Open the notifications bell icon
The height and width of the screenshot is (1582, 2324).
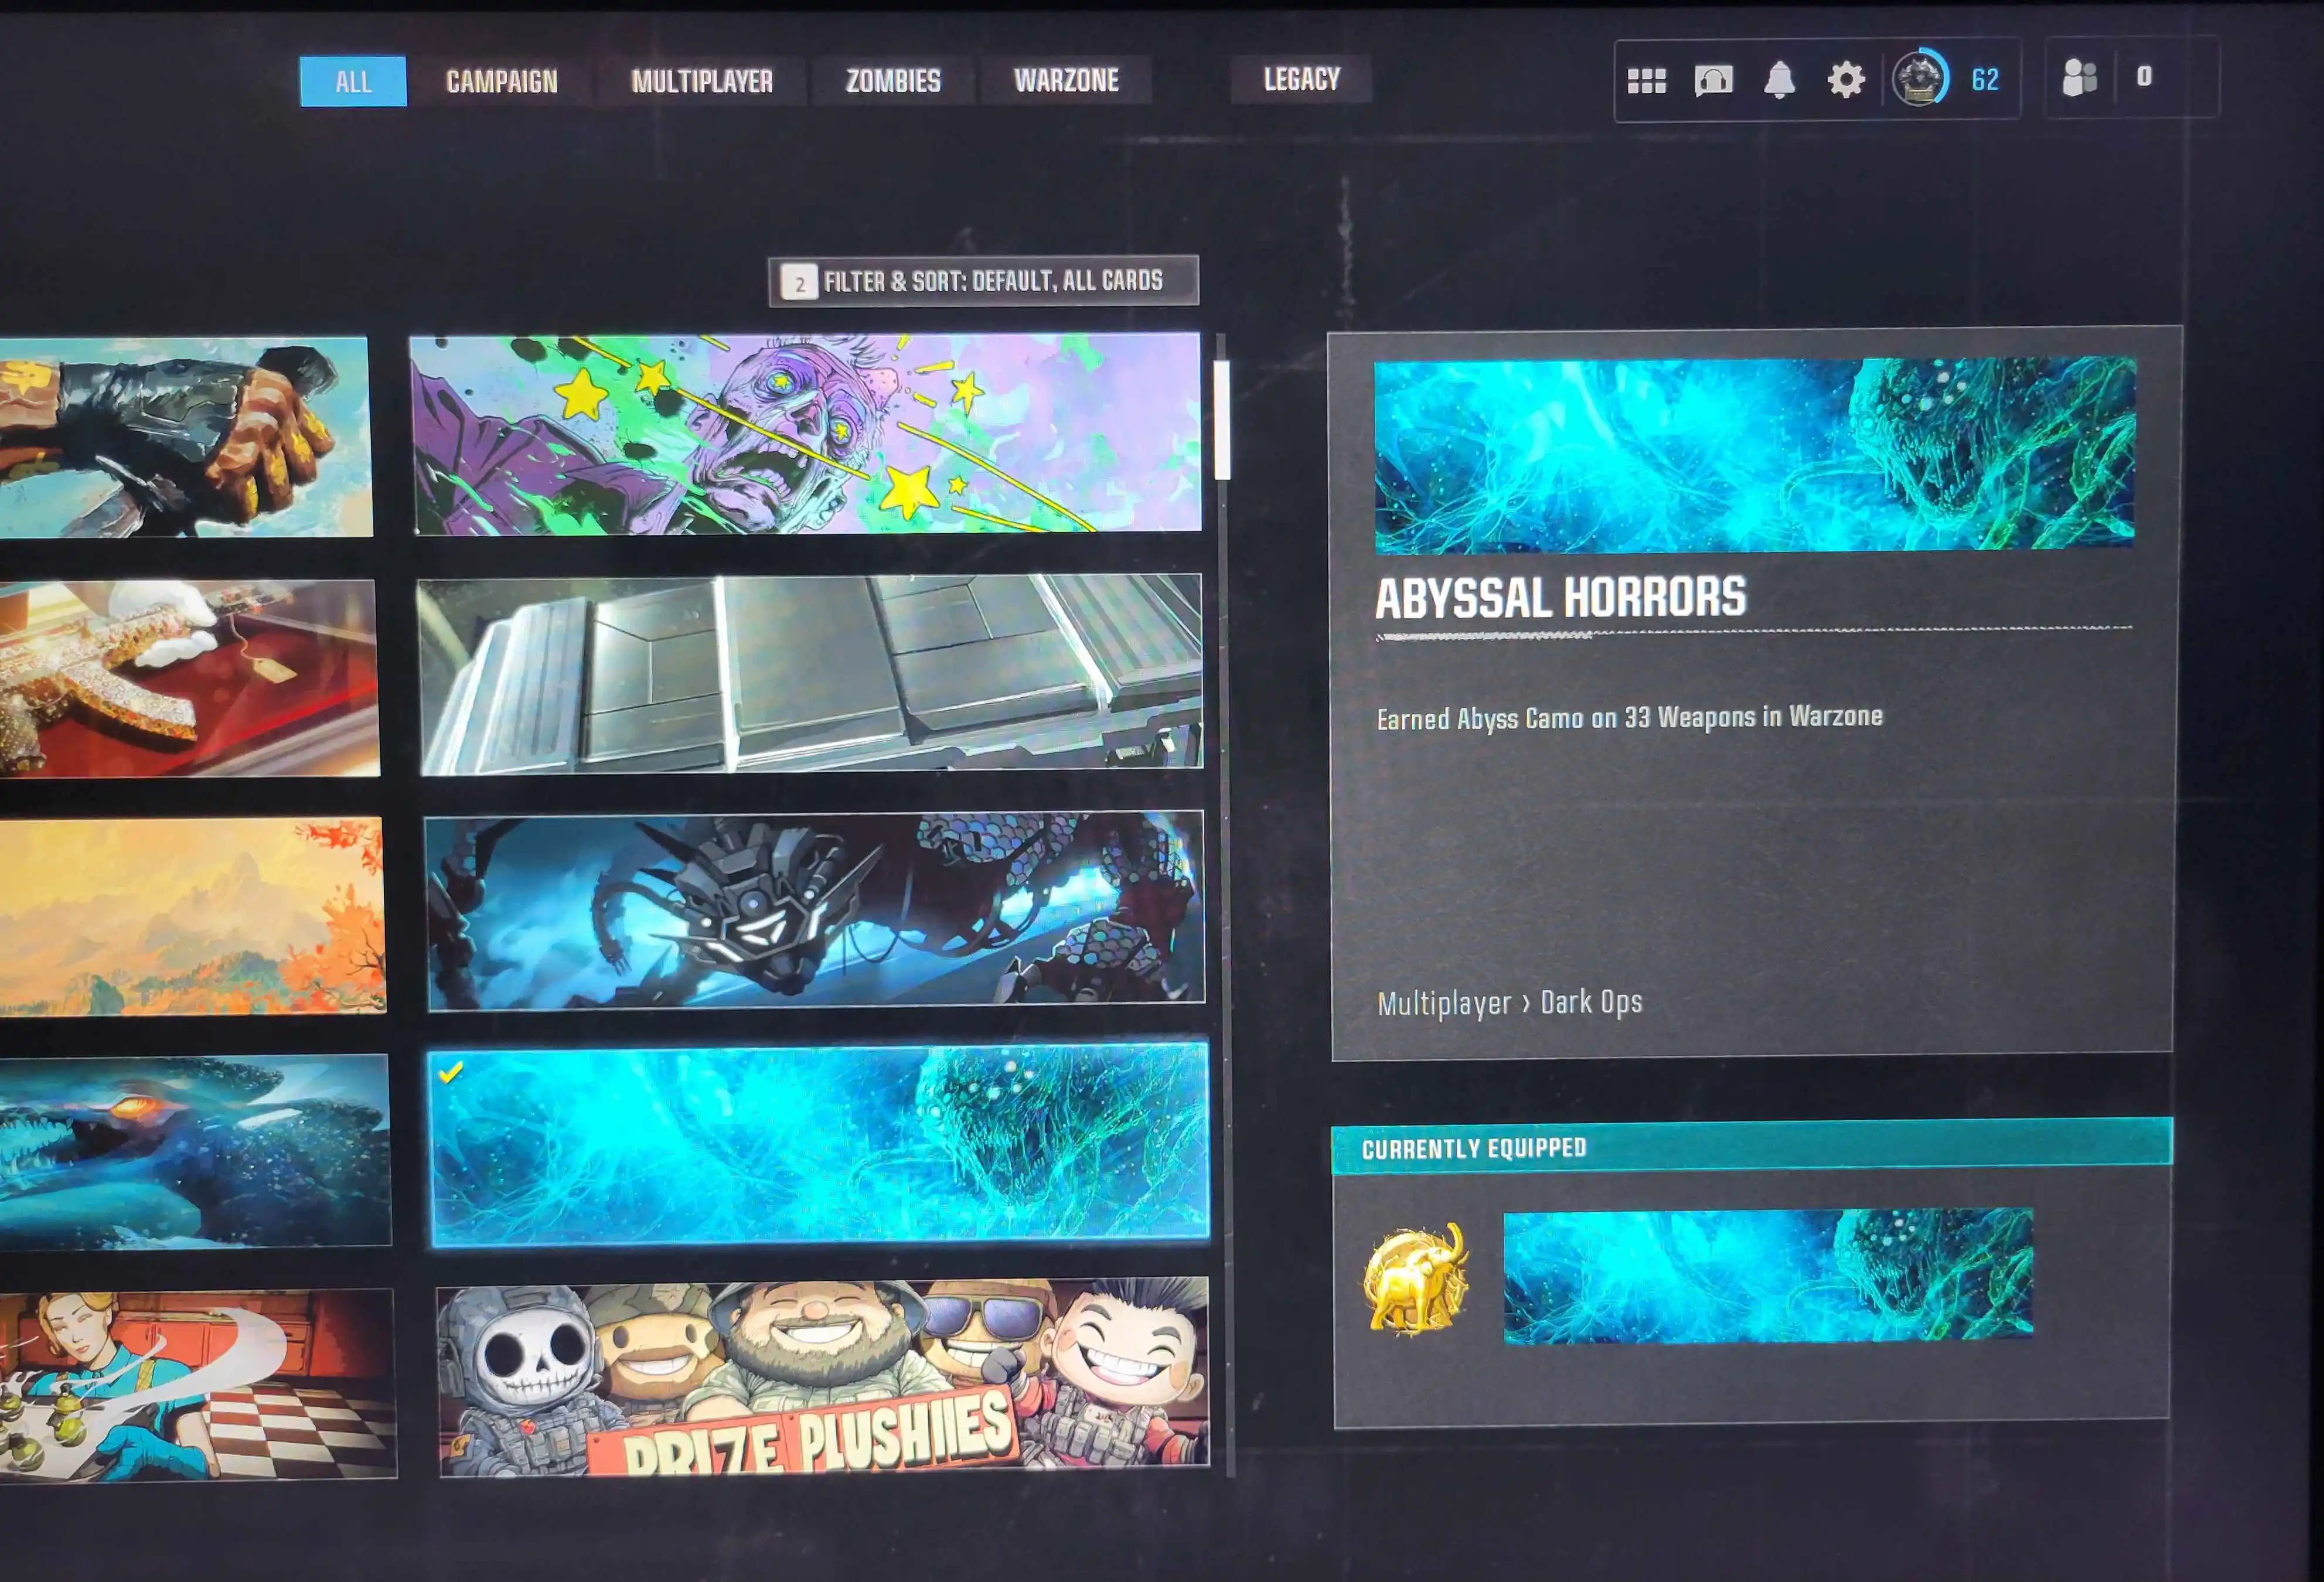pyautogui.click(x=1779, y=80)
